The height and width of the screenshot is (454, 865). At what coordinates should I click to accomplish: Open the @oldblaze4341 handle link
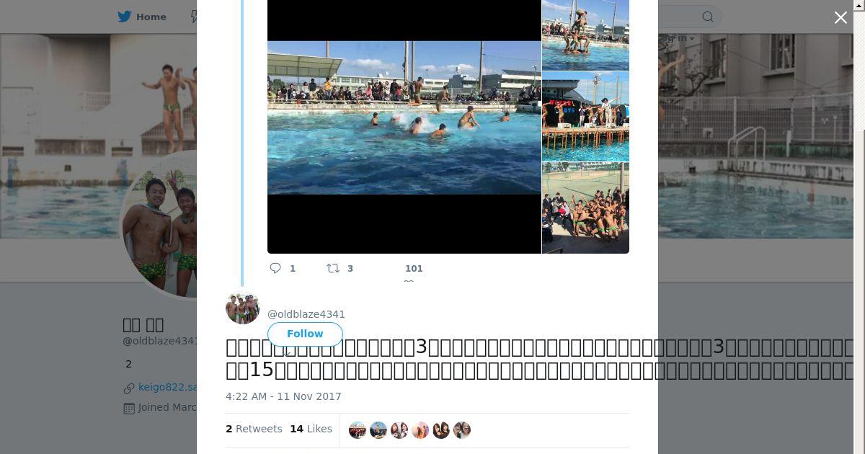click(306, 314)
